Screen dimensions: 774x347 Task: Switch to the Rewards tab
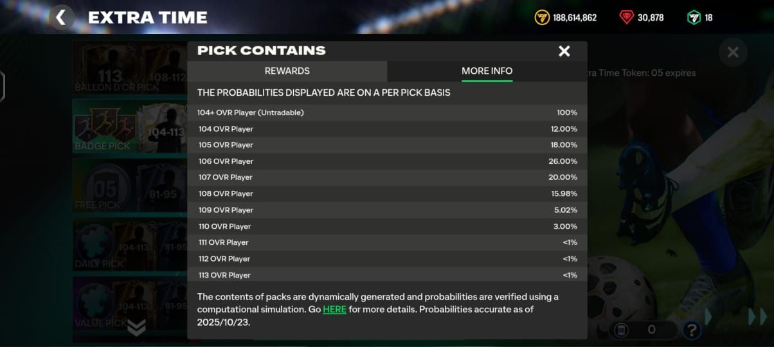pyautogui.click(x=287, y=71)
